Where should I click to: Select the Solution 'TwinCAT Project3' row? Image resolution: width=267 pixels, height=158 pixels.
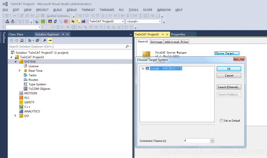[42, 53]
